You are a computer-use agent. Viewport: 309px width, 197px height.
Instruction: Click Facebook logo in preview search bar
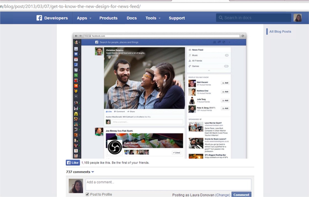tap(97, 42)
